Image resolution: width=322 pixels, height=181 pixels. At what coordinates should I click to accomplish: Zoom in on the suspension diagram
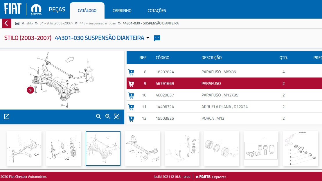pos(108,117)
